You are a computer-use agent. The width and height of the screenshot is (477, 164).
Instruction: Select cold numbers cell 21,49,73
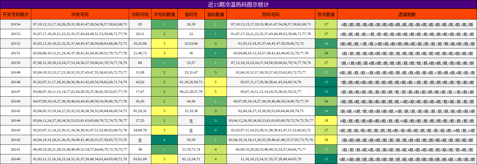(x=140, y=53)
